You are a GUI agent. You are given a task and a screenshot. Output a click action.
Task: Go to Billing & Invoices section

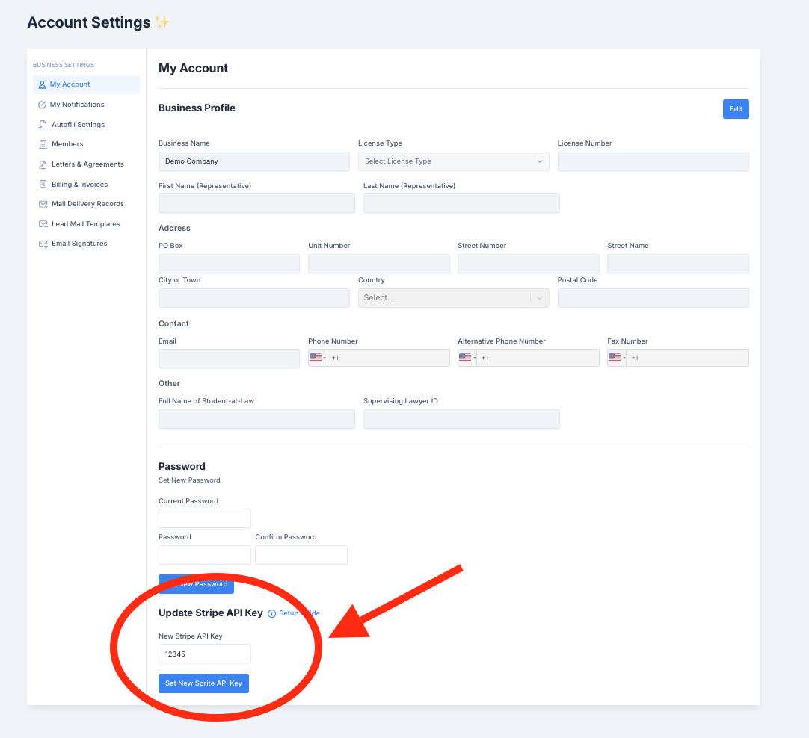pyautogui.click(x=79, y=184)
